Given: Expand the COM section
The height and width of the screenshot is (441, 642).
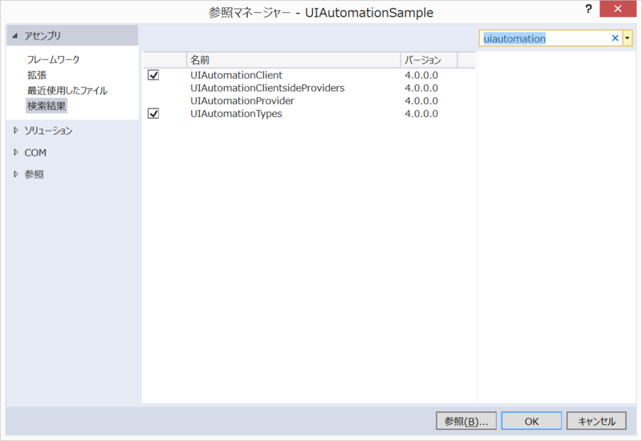Looking at the screenshot, I should (16, 152).
